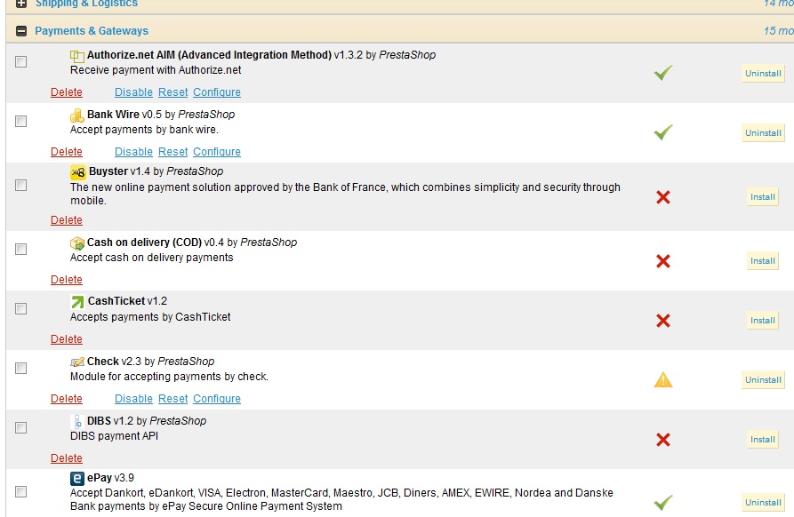Screen dimensions: 794x517
Task: Click the Bank Wire module icon
Action: 77,115
